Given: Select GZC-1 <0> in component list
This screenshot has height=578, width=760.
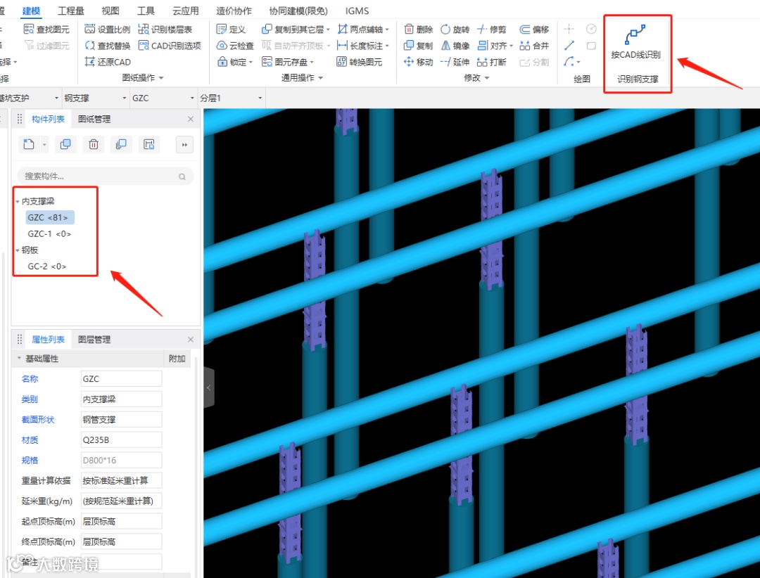Looking at the screenshot, I should (x=49, y=233).
